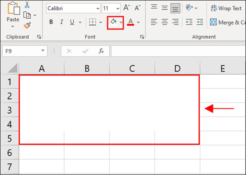Select column A header
246x175 pixels.
[42, 68]
